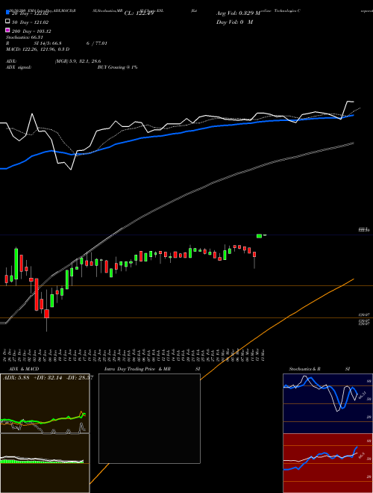Open the ADX indicator mini chart
This screenshot has width=373, height=493.
(x=45, y=403)
